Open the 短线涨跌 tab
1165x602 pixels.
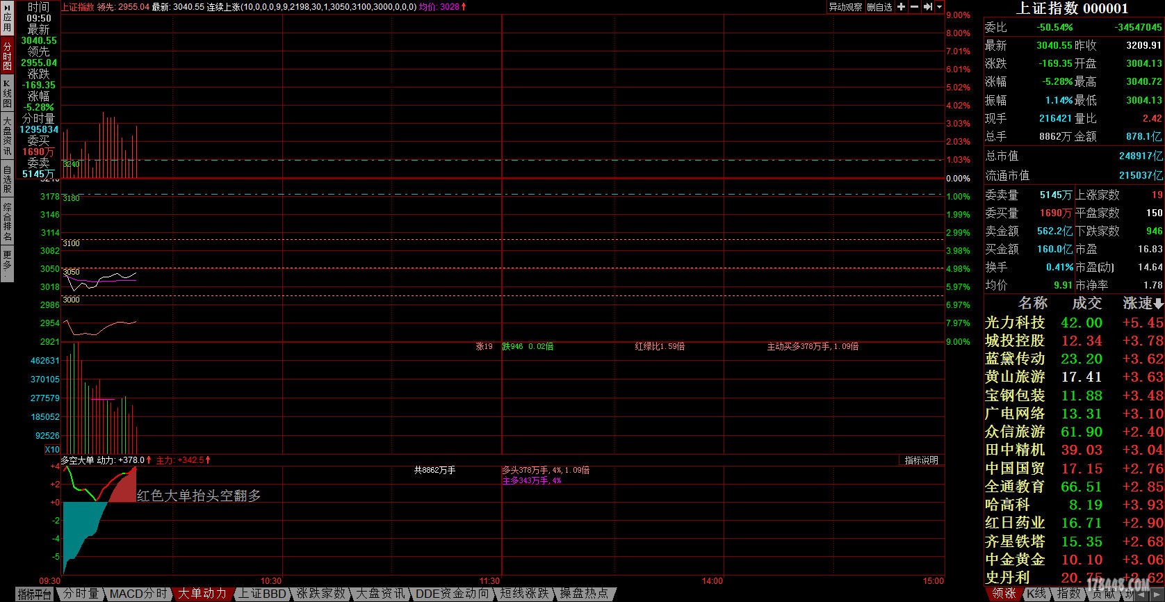pos(525,594)
